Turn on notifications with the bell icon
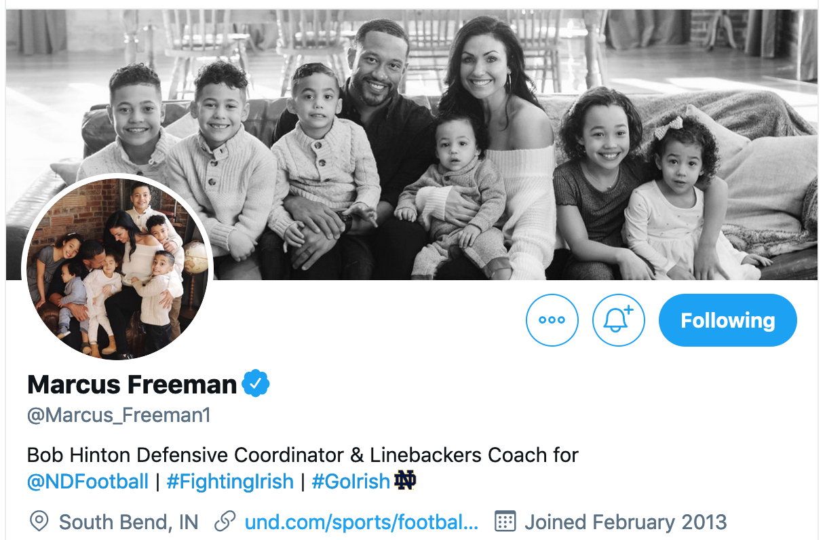Viewport: 825px width, 540px height. tap(617, 320)
